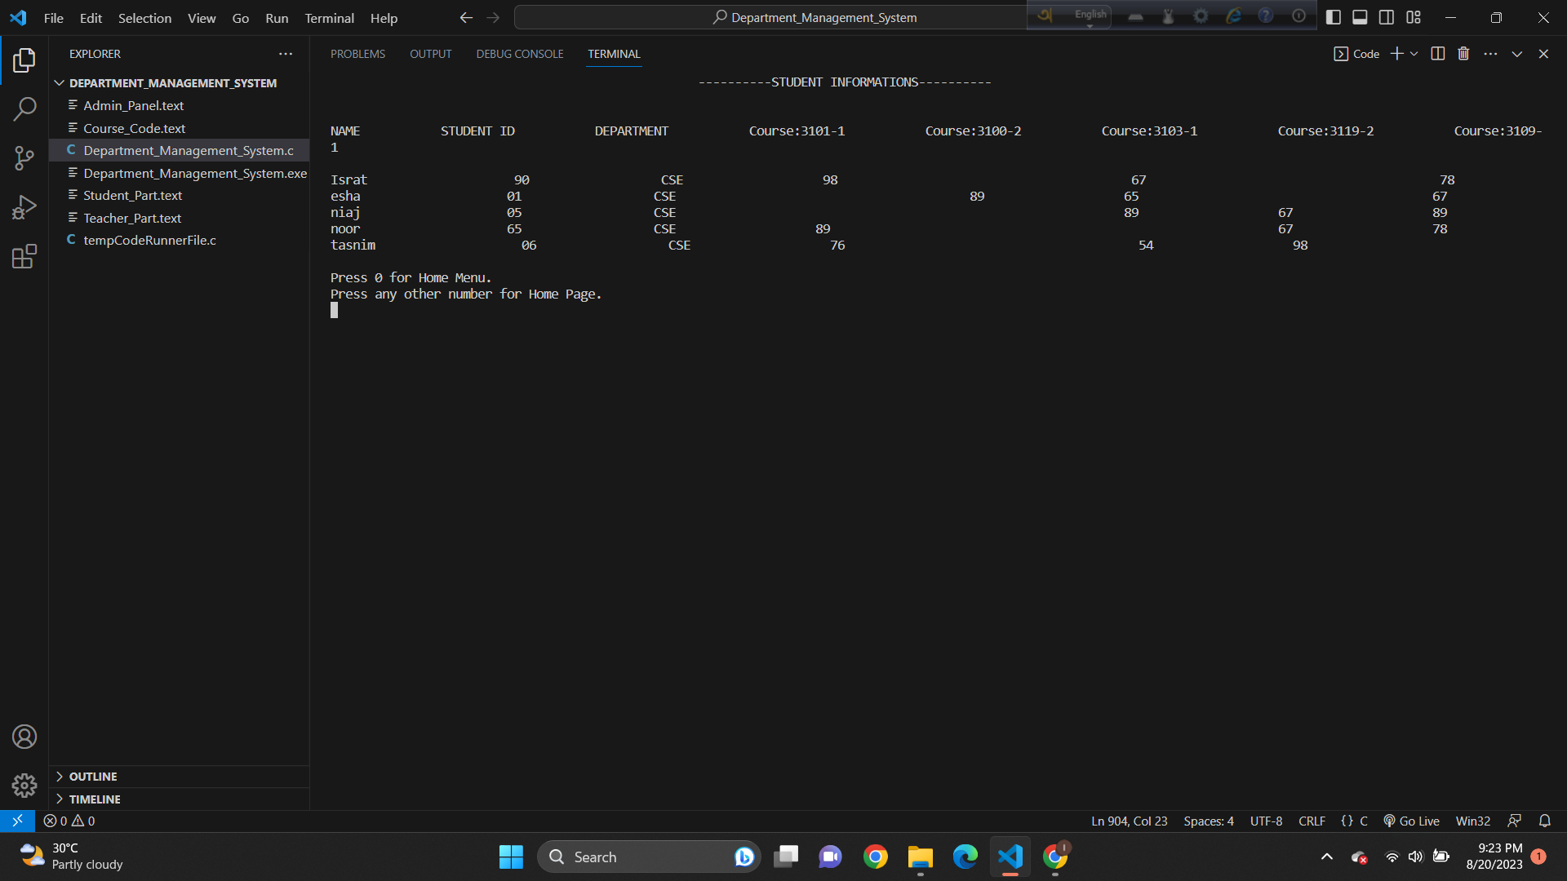Click the notifications bell in status bar
The width and height of the screenshot is (1567, 881).
click(1544, 821)
